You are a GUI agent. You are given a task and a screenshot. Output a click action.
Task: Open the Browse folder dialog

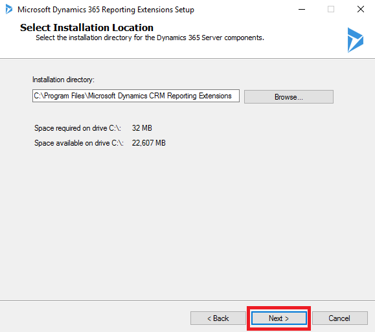(289, 97)
